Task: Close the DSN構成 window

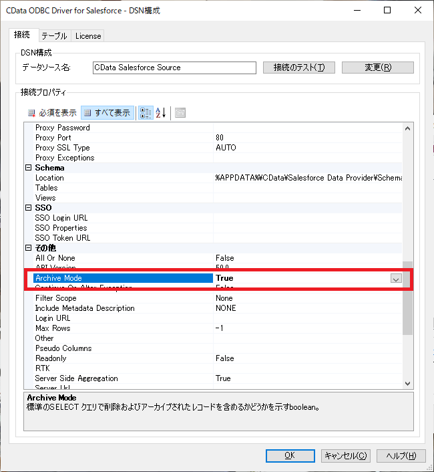Action: [418, 10]
